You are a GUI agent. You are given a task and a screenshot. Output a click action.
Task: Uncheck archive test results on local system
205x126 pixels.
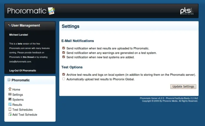pyautogui.click(x=64, y=75)
